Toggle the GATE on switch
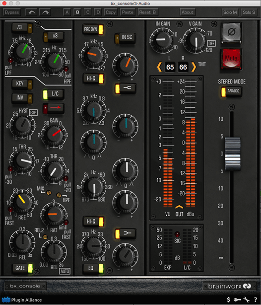Screen dimensions: 261x305 [22, 268]
